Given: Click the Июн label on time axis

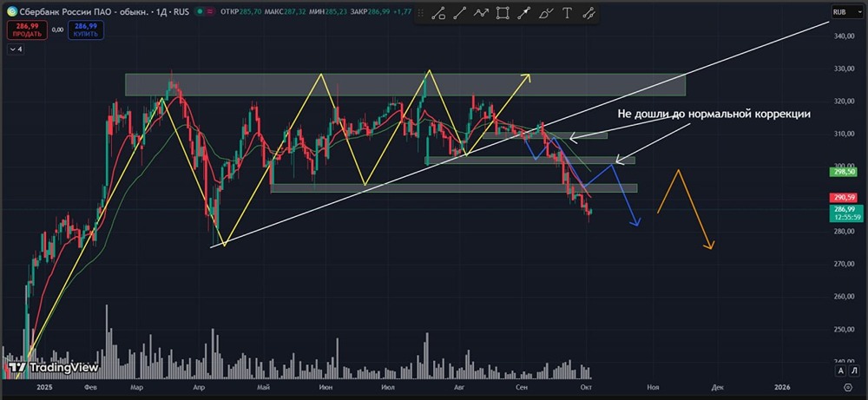Looking at the screenshot, I should 326,387.
